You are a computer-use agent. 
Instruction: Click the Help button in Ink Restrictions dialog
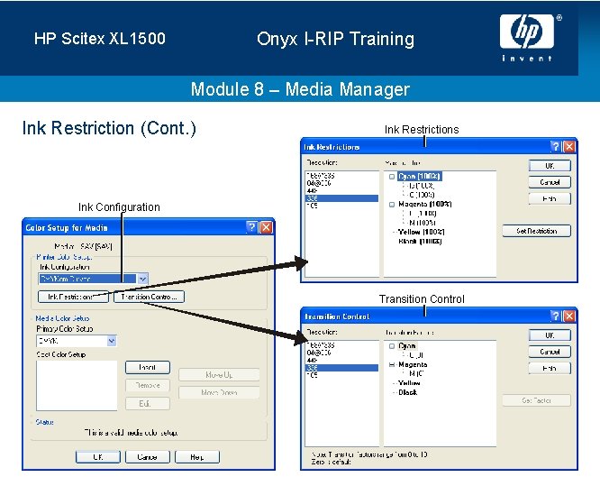(550, 198)
